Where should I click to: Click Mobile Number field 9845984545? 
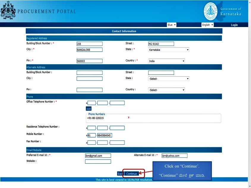(x=105, y=135)
